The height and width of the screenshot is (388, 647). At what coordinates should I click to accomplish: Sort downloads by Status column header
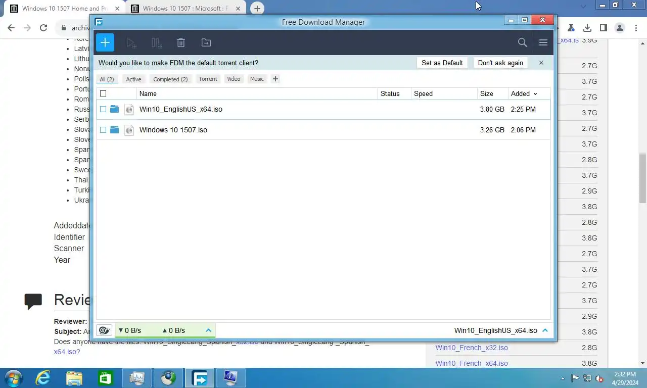(394, 93)
